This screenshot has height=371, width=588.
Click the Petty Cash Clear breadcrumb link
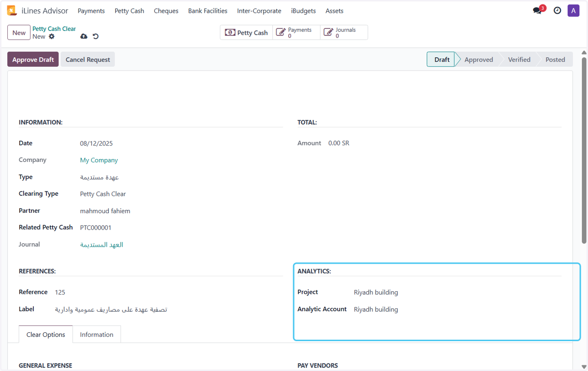point(54,29)
